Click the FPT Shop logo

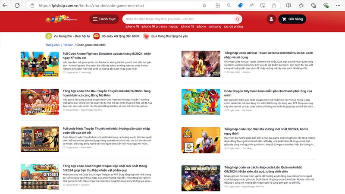pos(61,19)
